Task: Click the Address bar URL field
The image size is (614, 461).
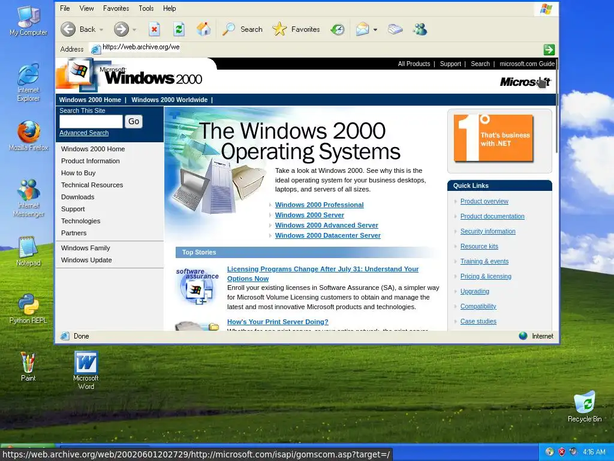Action: (141, 47)
